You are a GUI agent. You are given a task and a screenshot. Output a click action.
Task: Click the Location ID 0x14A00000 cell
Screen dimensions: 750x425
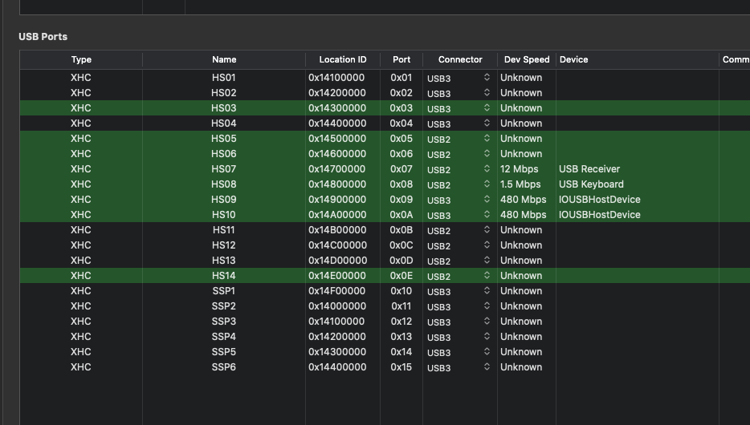point(337,215)
